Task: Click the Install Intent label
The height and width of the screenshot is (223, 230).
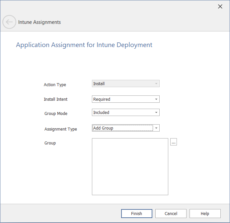Action: click(x=56, y=99)
